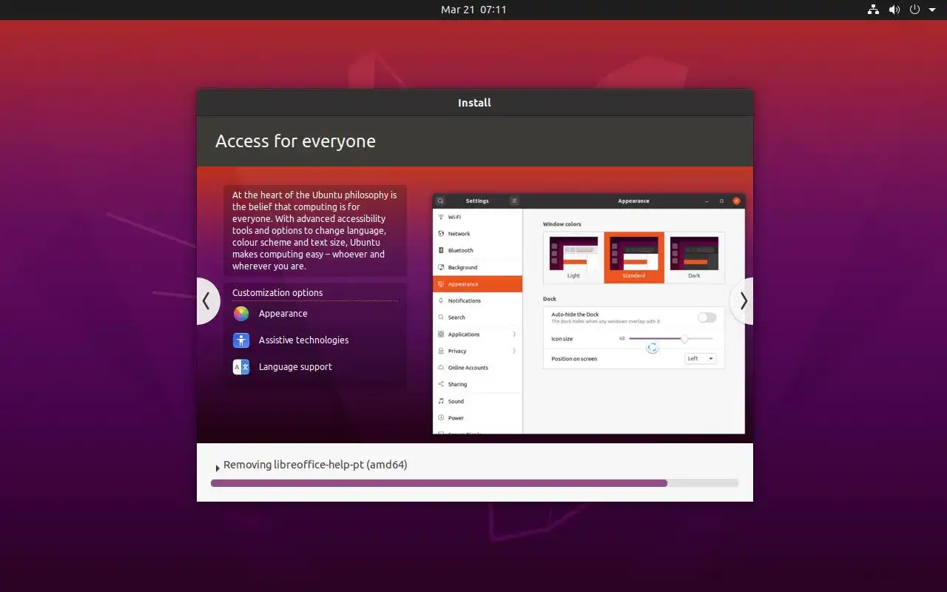
Task: Click the volume speaker icon in top bar
Action: 894,10
